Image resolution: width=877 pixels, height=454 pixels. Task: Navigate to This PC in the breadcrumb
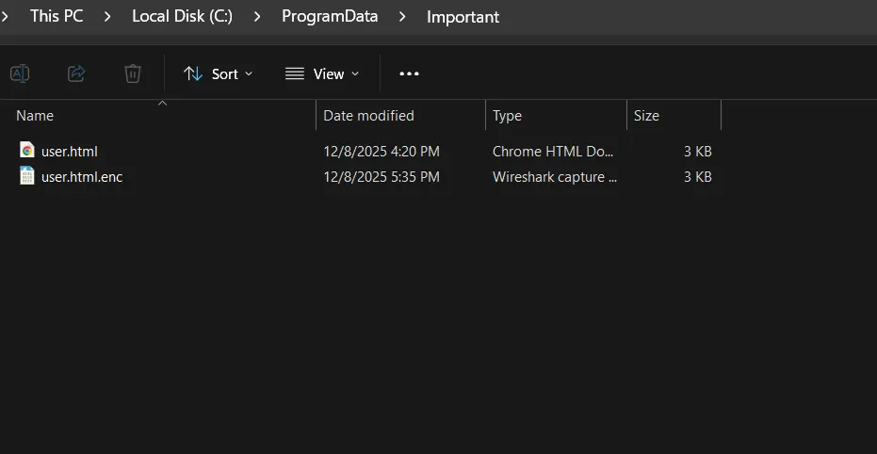tap(57, 17)
